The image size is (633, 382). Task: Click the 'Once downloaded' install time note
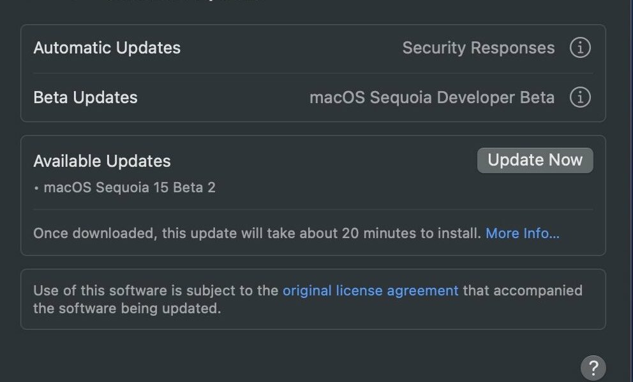click(257, 233)
